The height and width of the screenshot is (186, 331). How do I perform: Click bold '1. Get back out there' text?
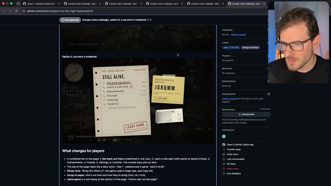[x=112, y=159]
